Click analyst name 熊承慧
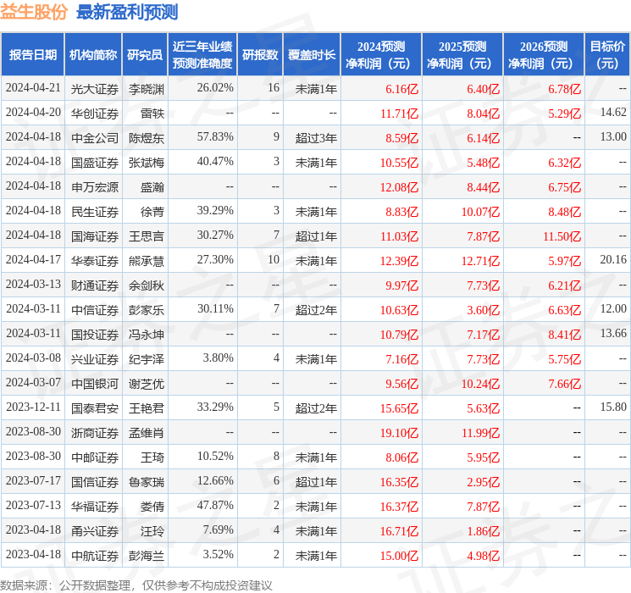This screenshot has height=593, width=631. pos(147,261)
